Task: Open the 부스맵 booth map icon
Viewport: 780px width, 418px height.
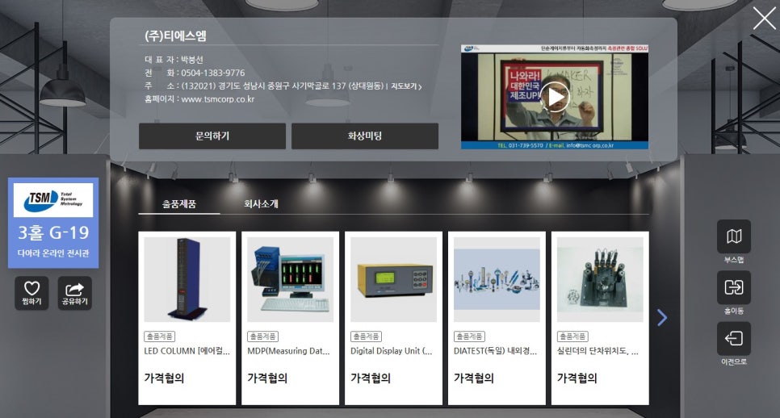Action: 734,236
